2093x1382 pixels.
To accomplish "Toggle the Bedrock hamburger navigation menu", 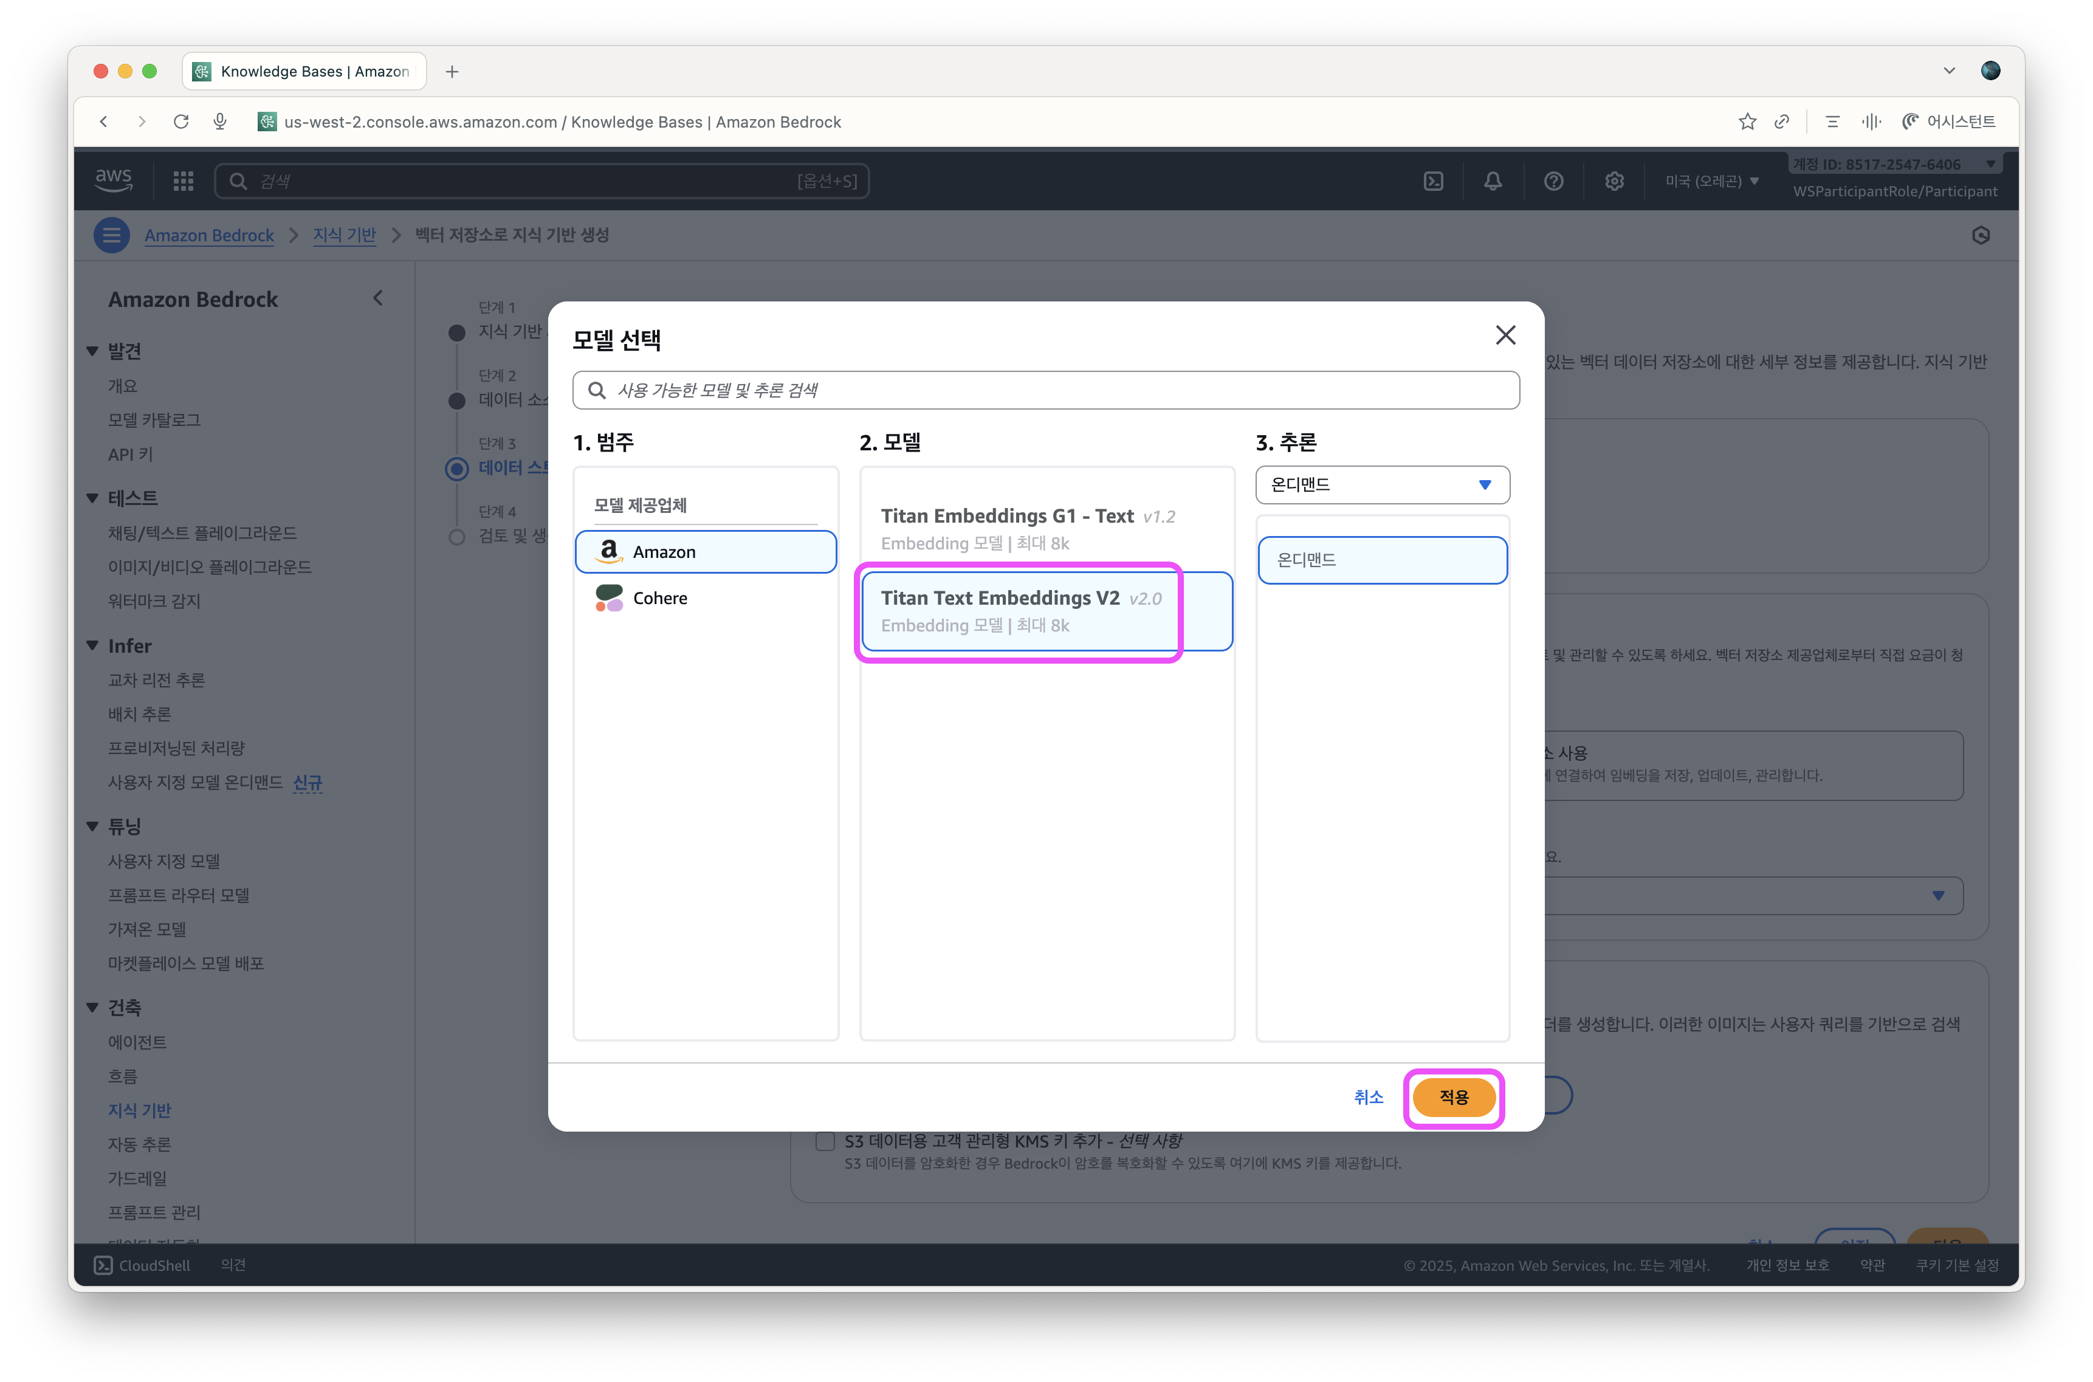I will coord(112,235).
